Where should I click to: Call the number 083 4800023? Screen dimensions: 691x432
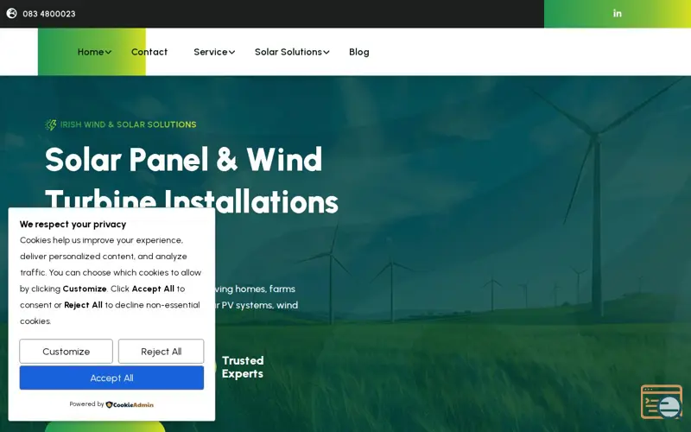49,14
